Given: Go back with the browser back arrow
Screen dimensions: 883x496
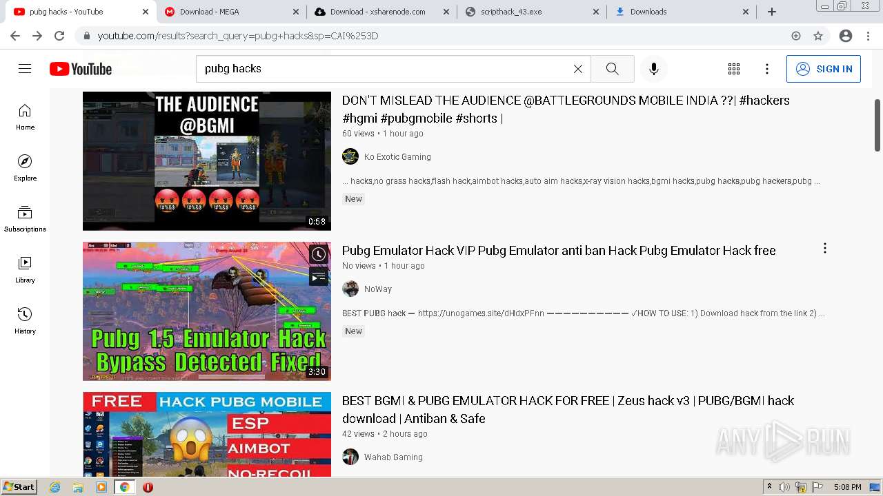Looking at the screenshot, I should click(x=15, y=36).
